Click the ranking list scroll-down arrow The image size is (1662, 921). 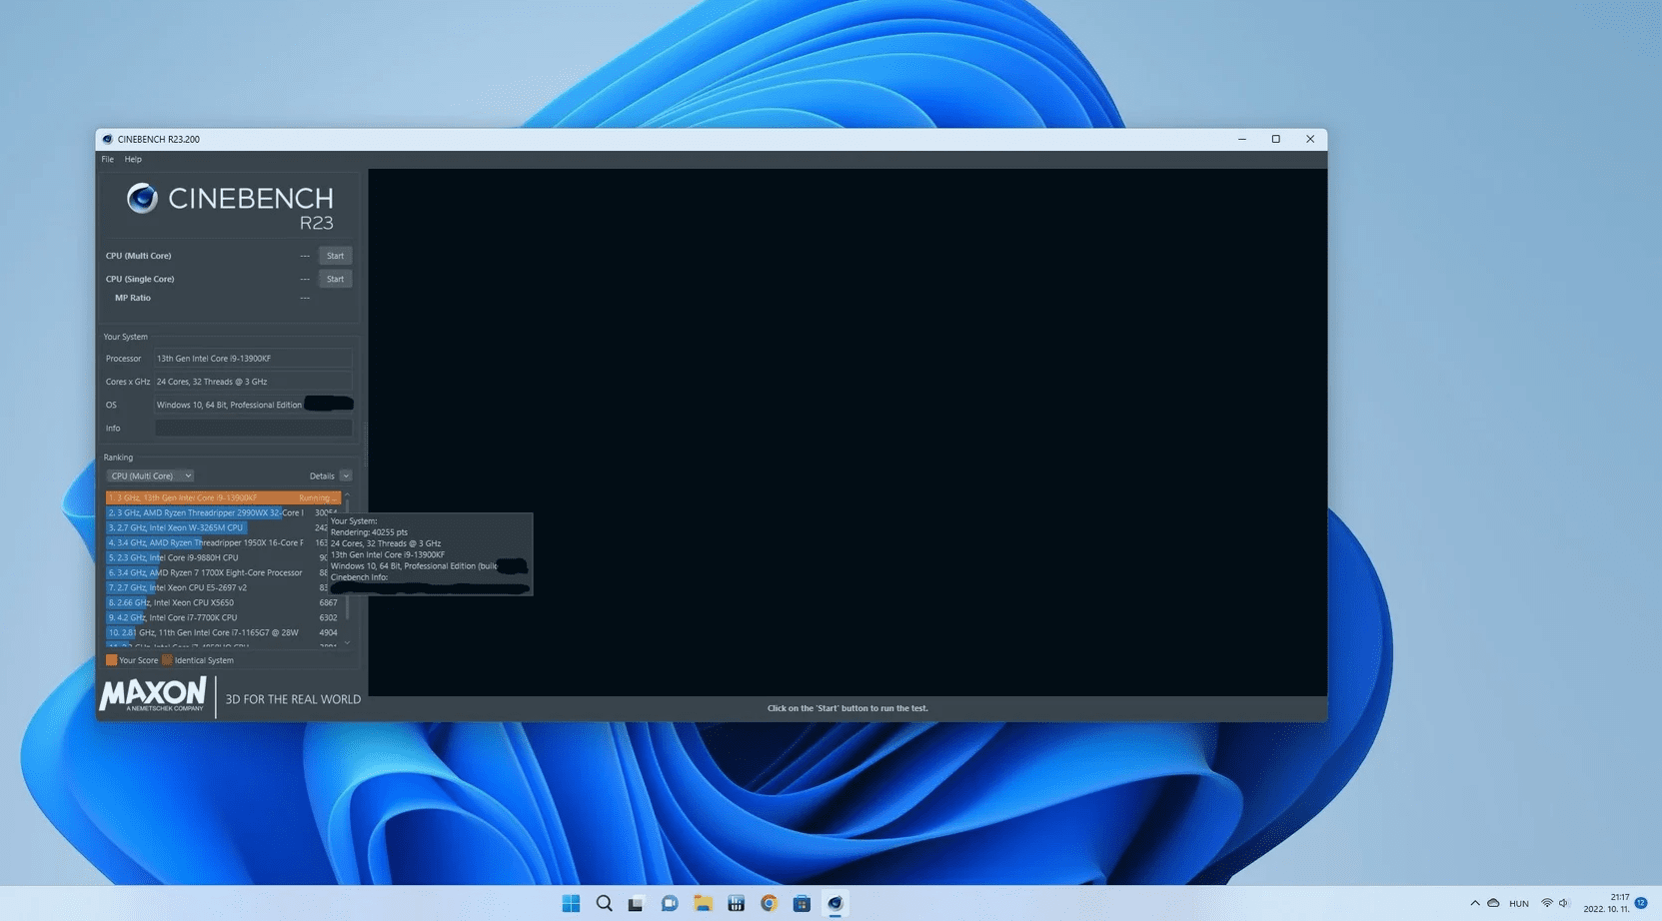click(x=347, y=643)
